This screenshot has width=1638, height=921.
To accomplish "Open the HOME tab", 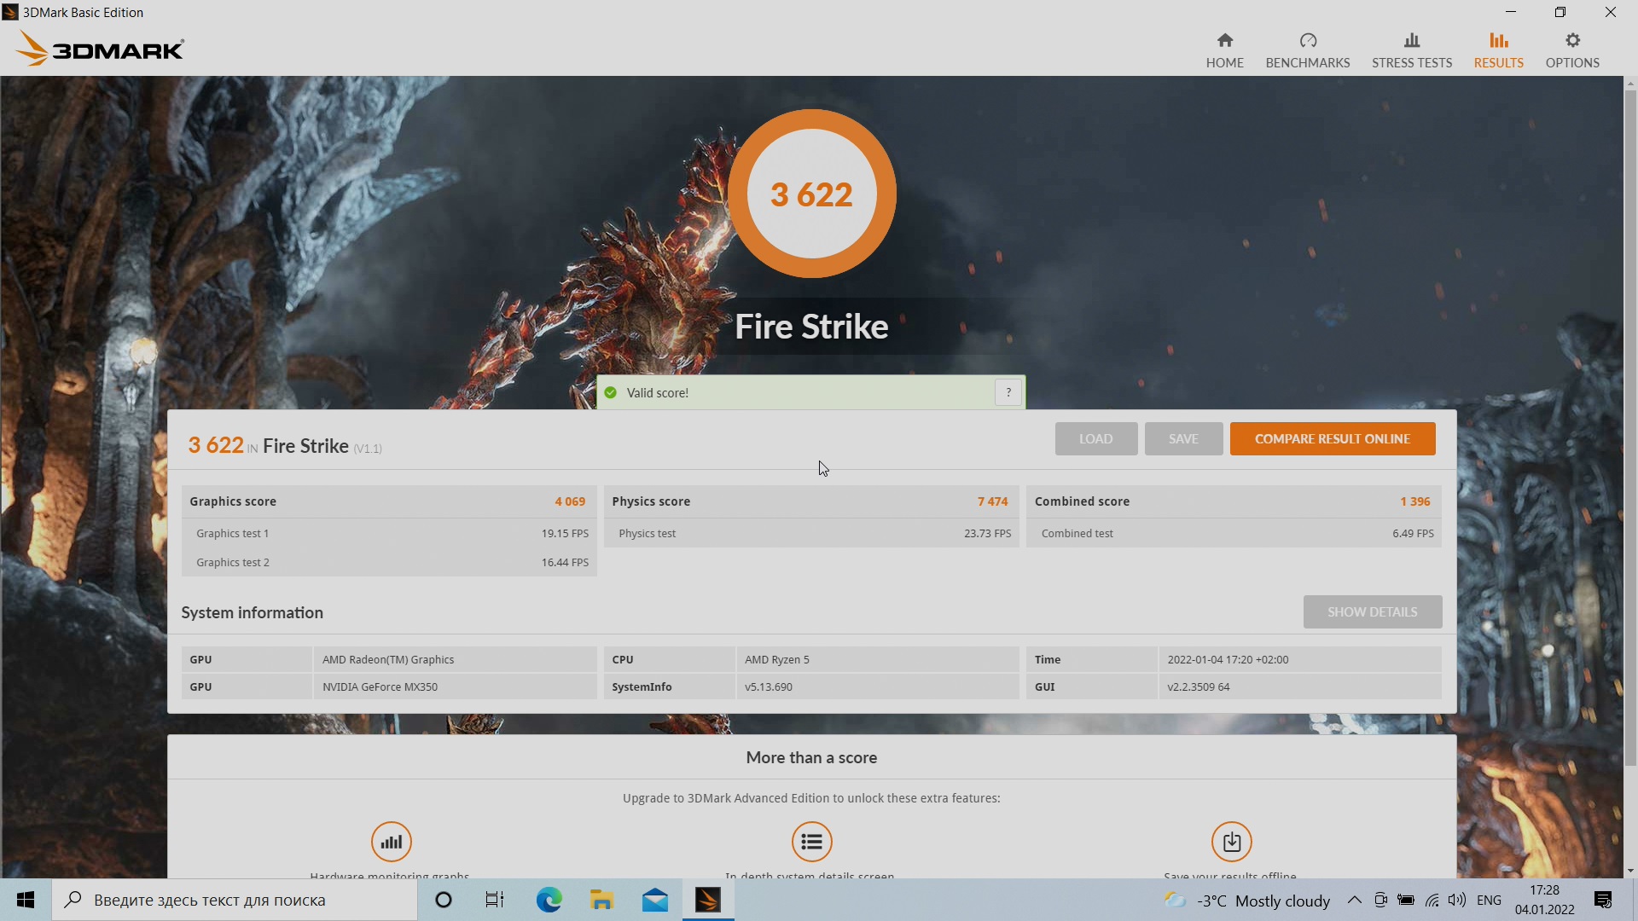I will pyautogui.click(x=1224, y=50).
